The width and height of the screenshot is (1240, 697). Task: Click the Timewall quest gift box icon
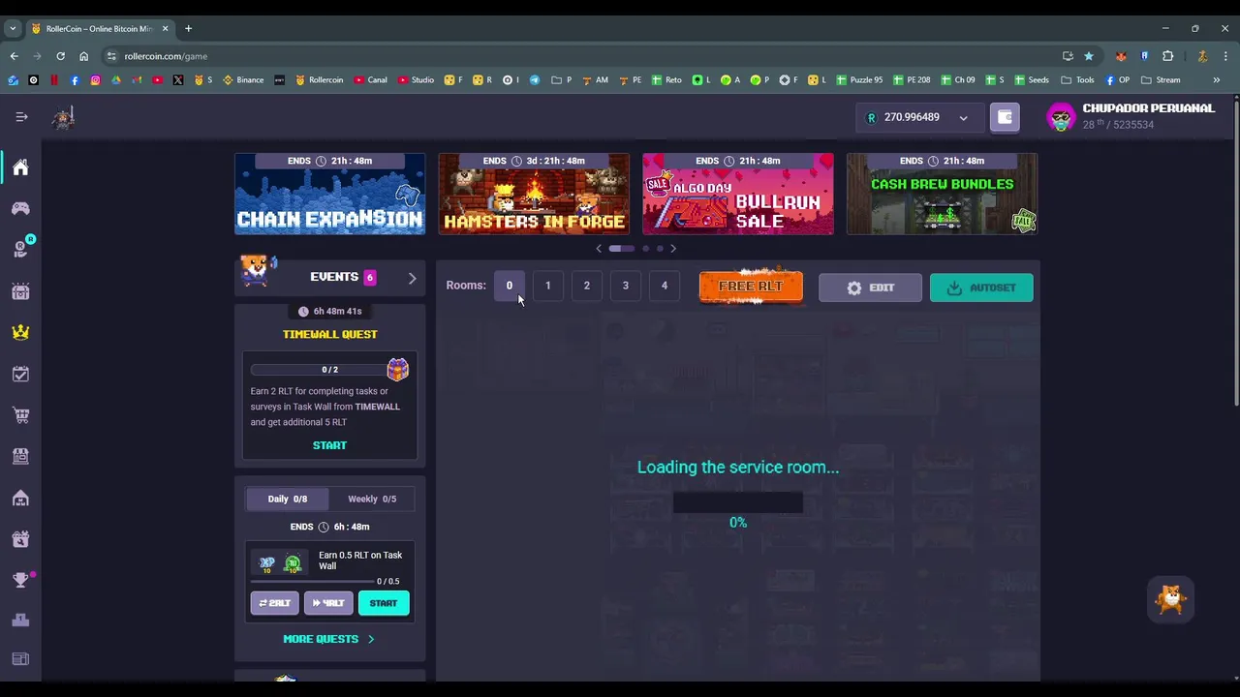pos(397,369)
